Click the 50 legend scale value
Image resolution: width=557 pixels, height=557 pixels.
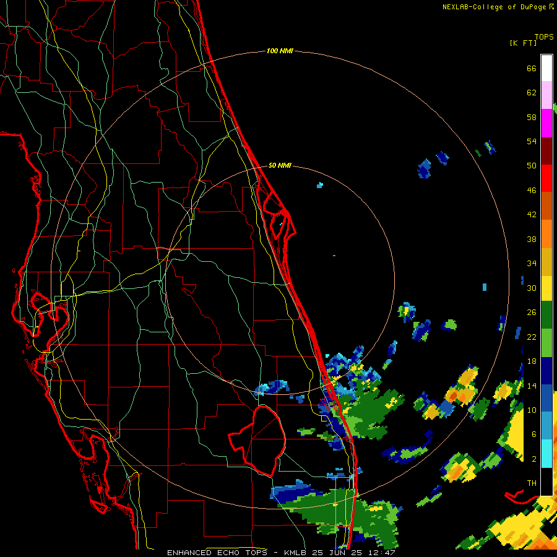pos(532,165)
